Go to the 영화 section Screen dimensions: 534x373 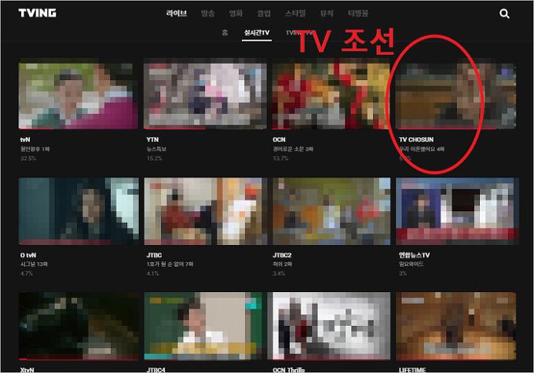pyautogui.click(x=236, y=14)
